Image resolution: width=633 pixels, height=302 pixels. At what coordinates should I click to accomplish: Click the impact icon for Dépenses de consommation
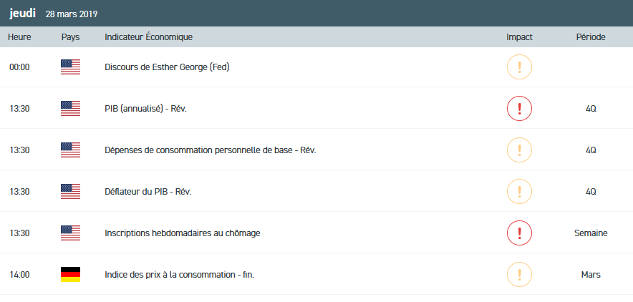pyautogui.click(x=519, y=150)
